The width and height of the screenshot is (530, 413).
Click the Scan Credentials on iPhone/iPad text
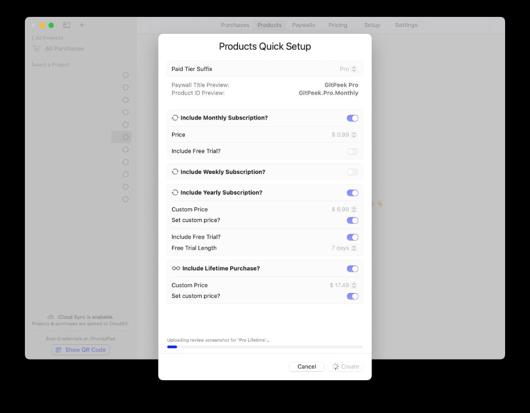click(81, 338)
